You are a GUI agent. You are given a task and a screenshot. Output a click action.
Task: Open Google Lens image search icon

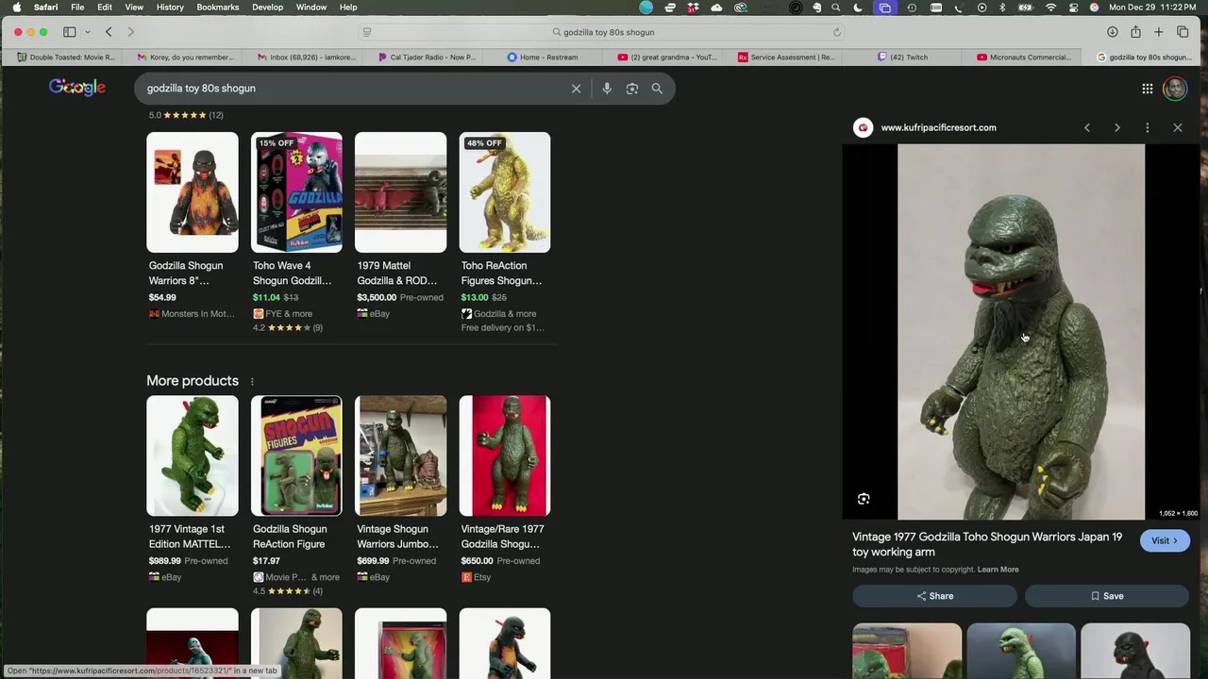tap(632, 89)
